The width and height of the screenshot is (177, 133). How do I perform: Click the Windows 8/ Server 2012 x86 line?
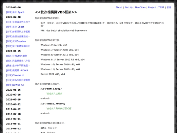(x=60, y=55)
